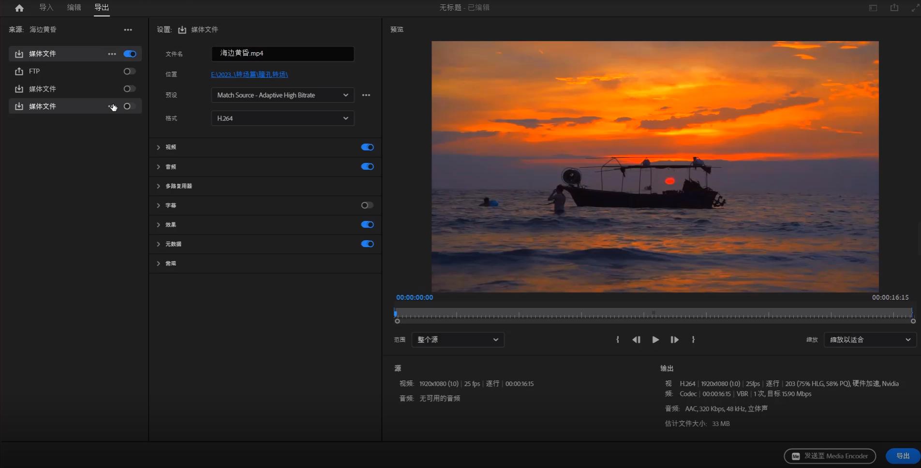Click the Home icon

tap(19, 8)
